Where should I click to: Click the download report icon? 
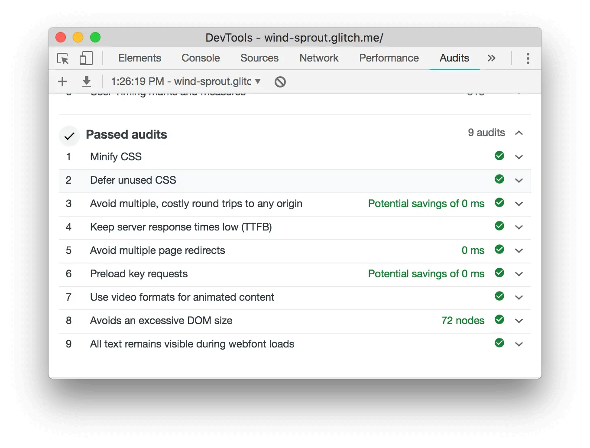pyautogui.click(x=87, y=81)
